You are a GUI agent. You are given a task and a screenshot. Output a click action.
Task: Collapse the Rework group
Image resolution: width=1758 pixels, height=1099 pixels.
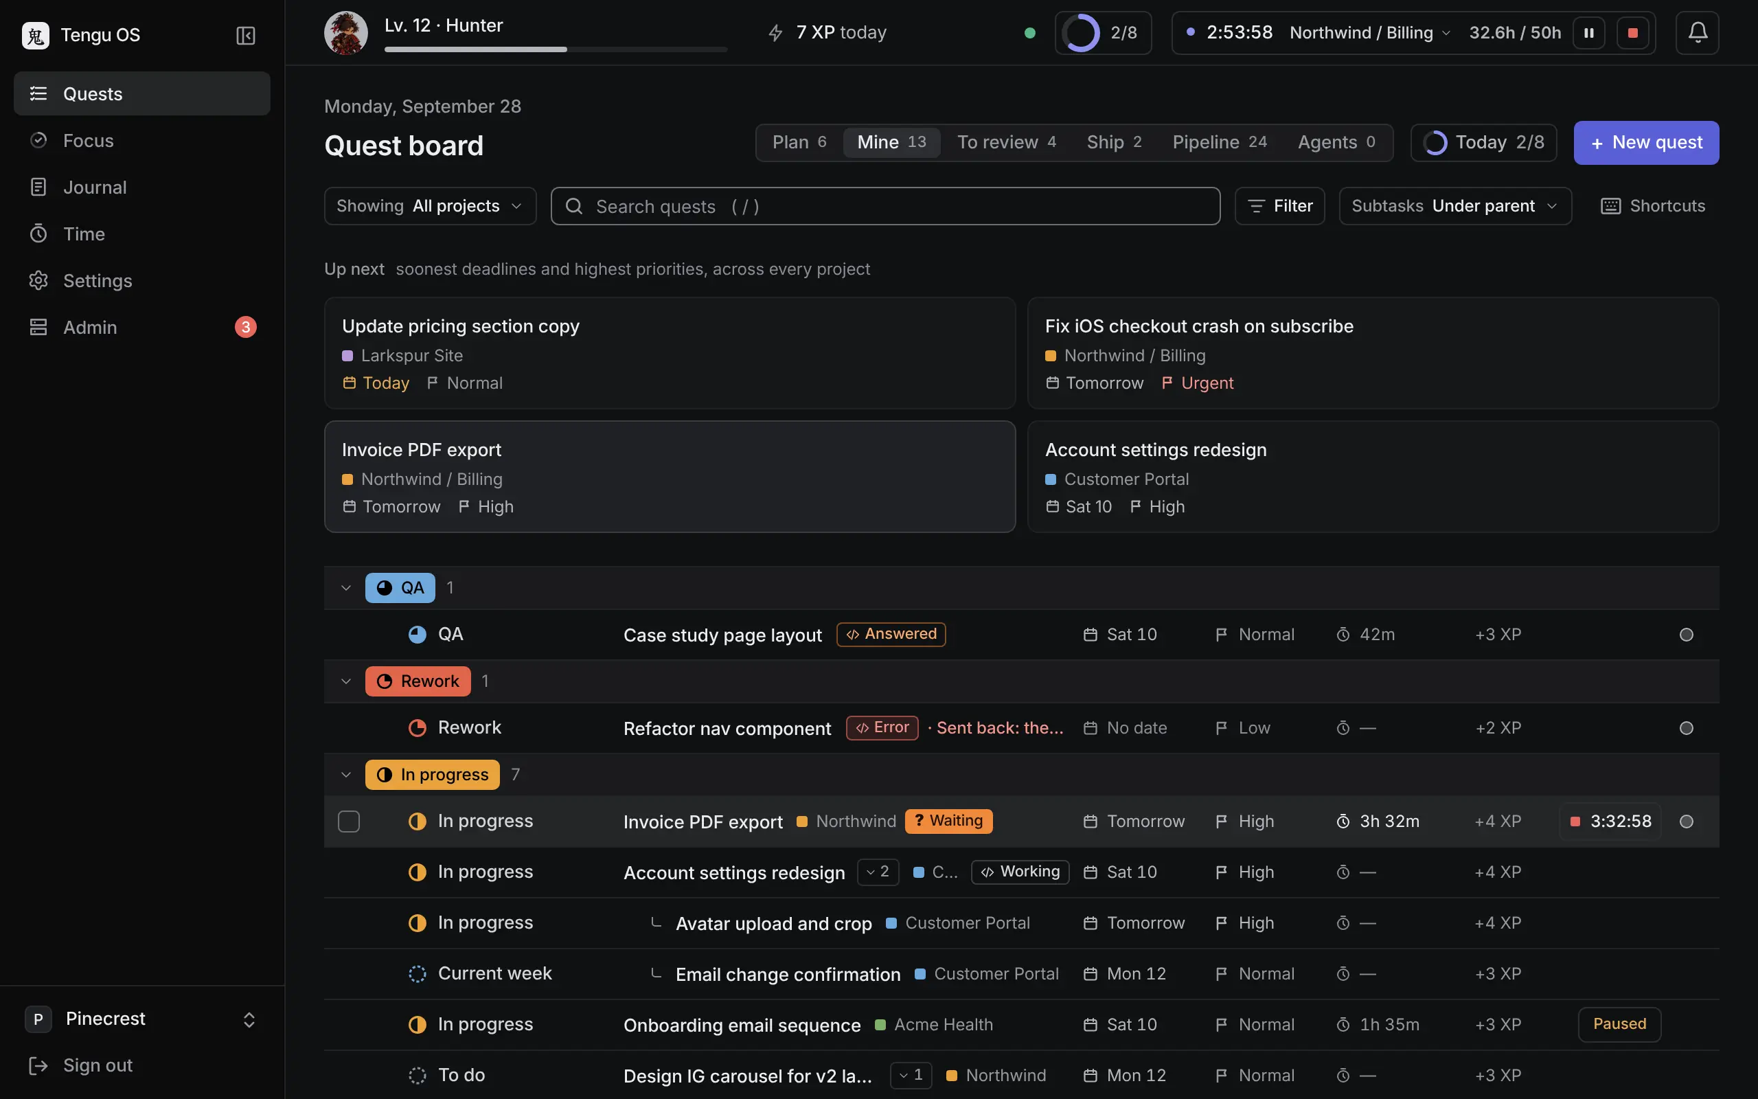coord(346,681)
